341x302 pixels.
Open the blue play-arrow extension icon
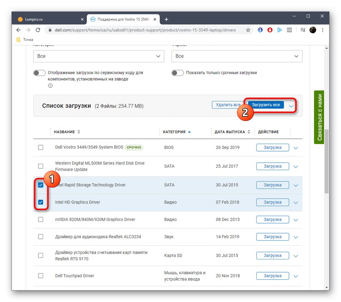tap(280, 30)
